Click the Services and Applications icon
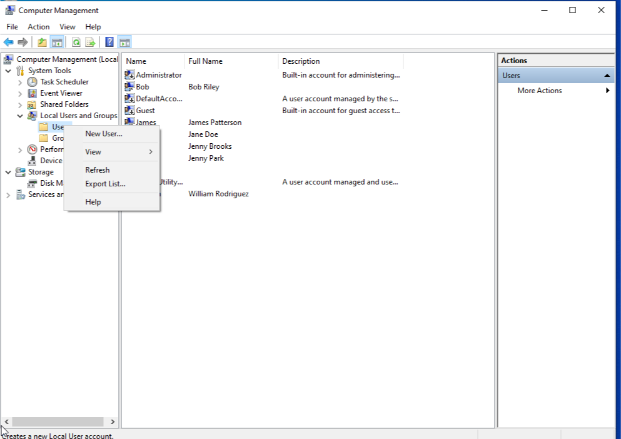 click(x=20, y=194)
